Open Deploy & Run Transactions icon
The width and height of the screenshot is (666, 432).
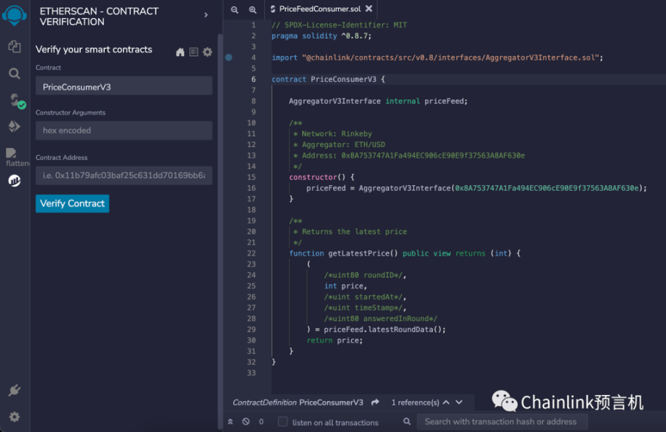tap(14, 127)
